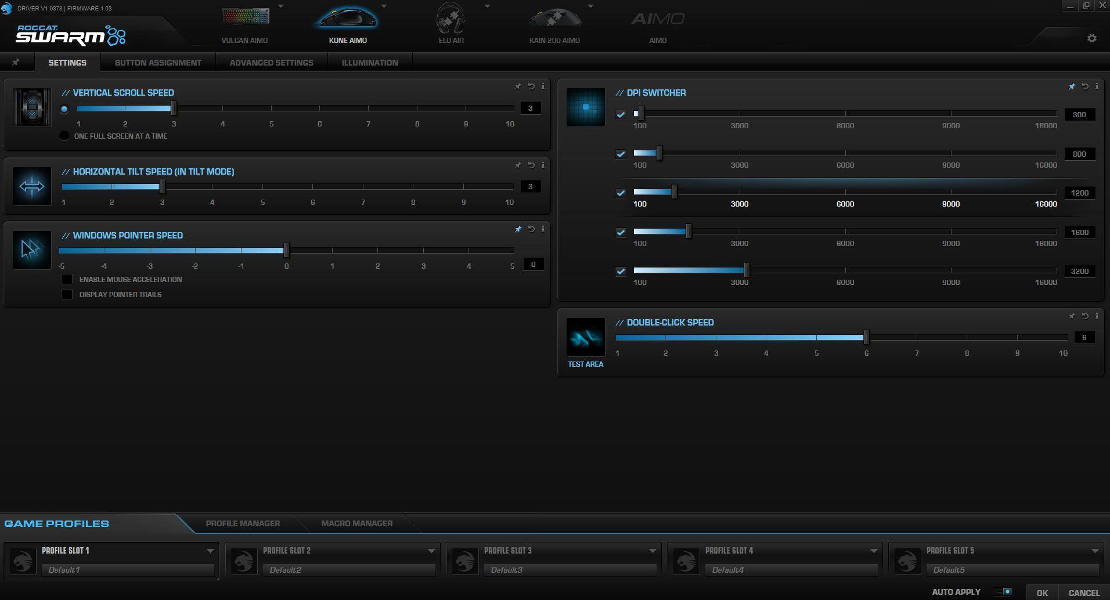Reset Horizontal Tilt Speed to default
The height and width of the screenshot is (600, 1110).
coord(531,165)
